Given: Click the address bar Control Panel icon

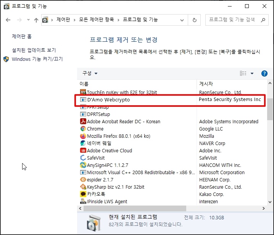Looking at the screenshot, I should tap(45, 20).
